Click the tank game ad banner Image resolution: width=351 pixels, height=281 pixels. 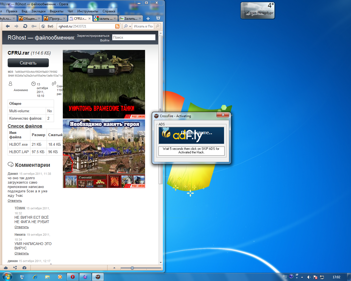coord(104,84)
